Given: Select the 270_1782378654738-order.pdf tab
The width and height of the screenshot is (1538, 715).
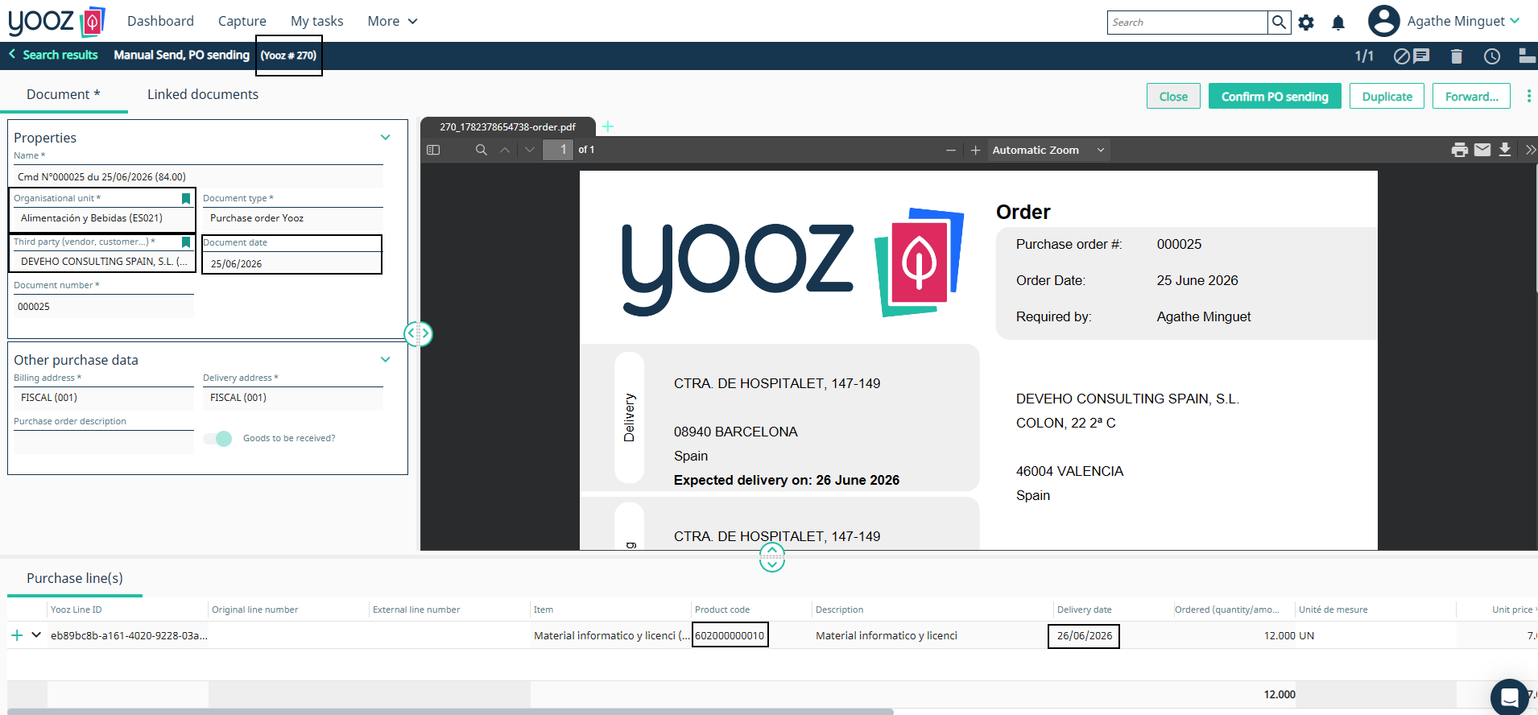Looking at the screenshot, I should [508, 127].
